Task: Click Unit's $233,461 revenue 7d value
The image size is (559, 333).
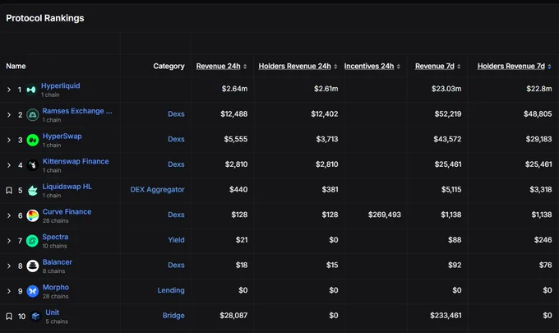Action: pos(446,316)
